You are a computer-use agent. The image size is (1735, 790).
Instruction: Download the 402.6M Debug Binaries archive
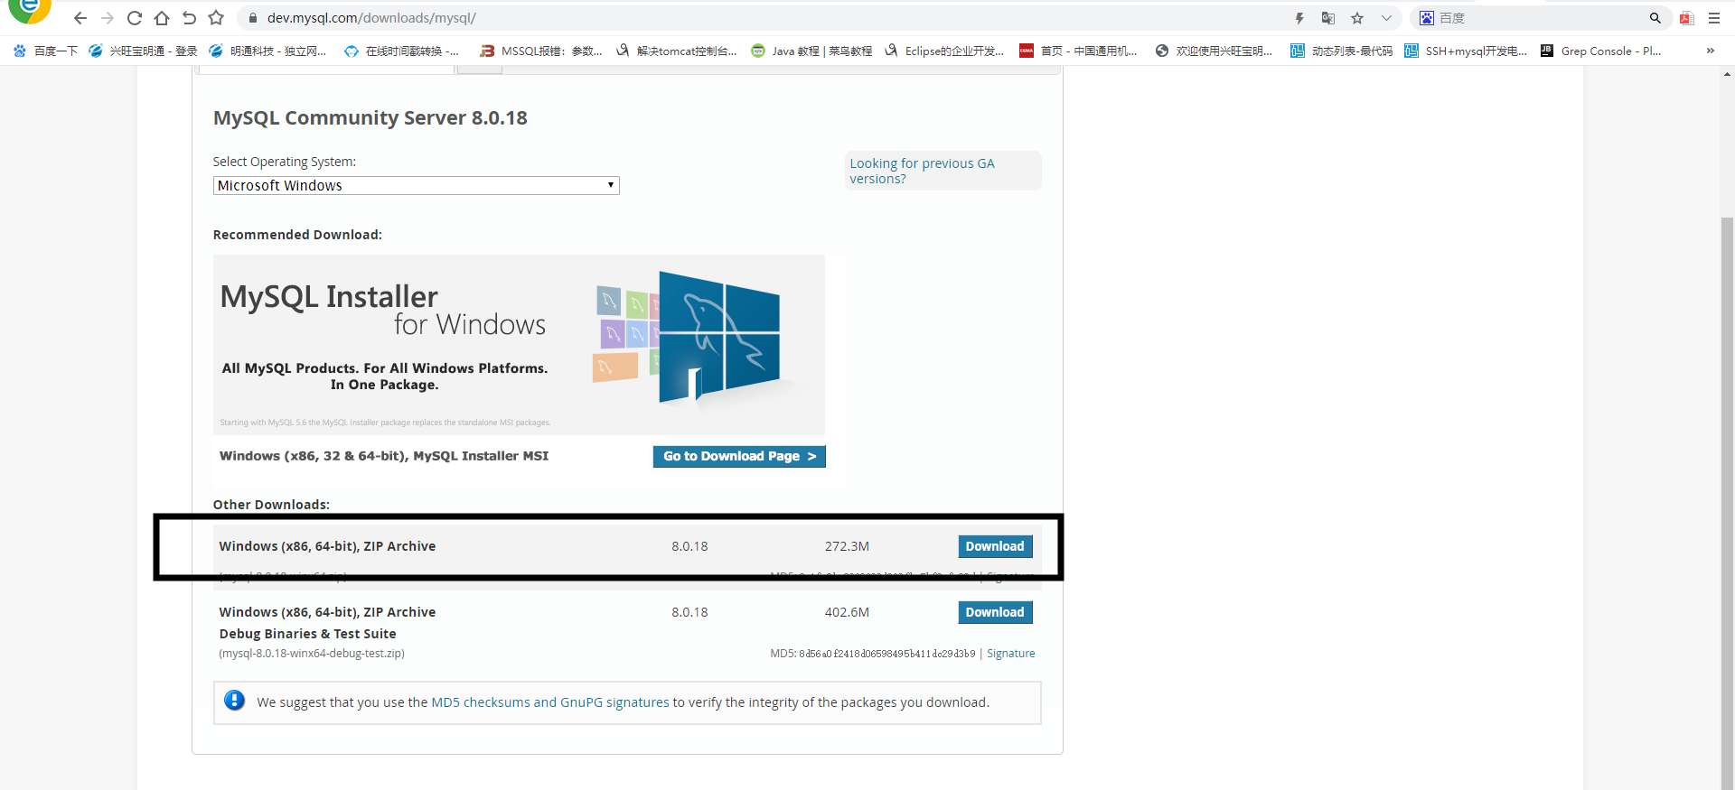click(x=995, y=612)
